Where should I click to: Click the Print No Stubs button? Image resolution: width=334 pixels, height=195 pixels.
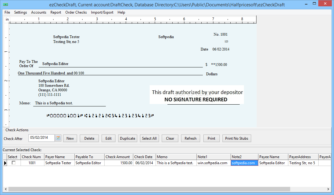point(237,138)
